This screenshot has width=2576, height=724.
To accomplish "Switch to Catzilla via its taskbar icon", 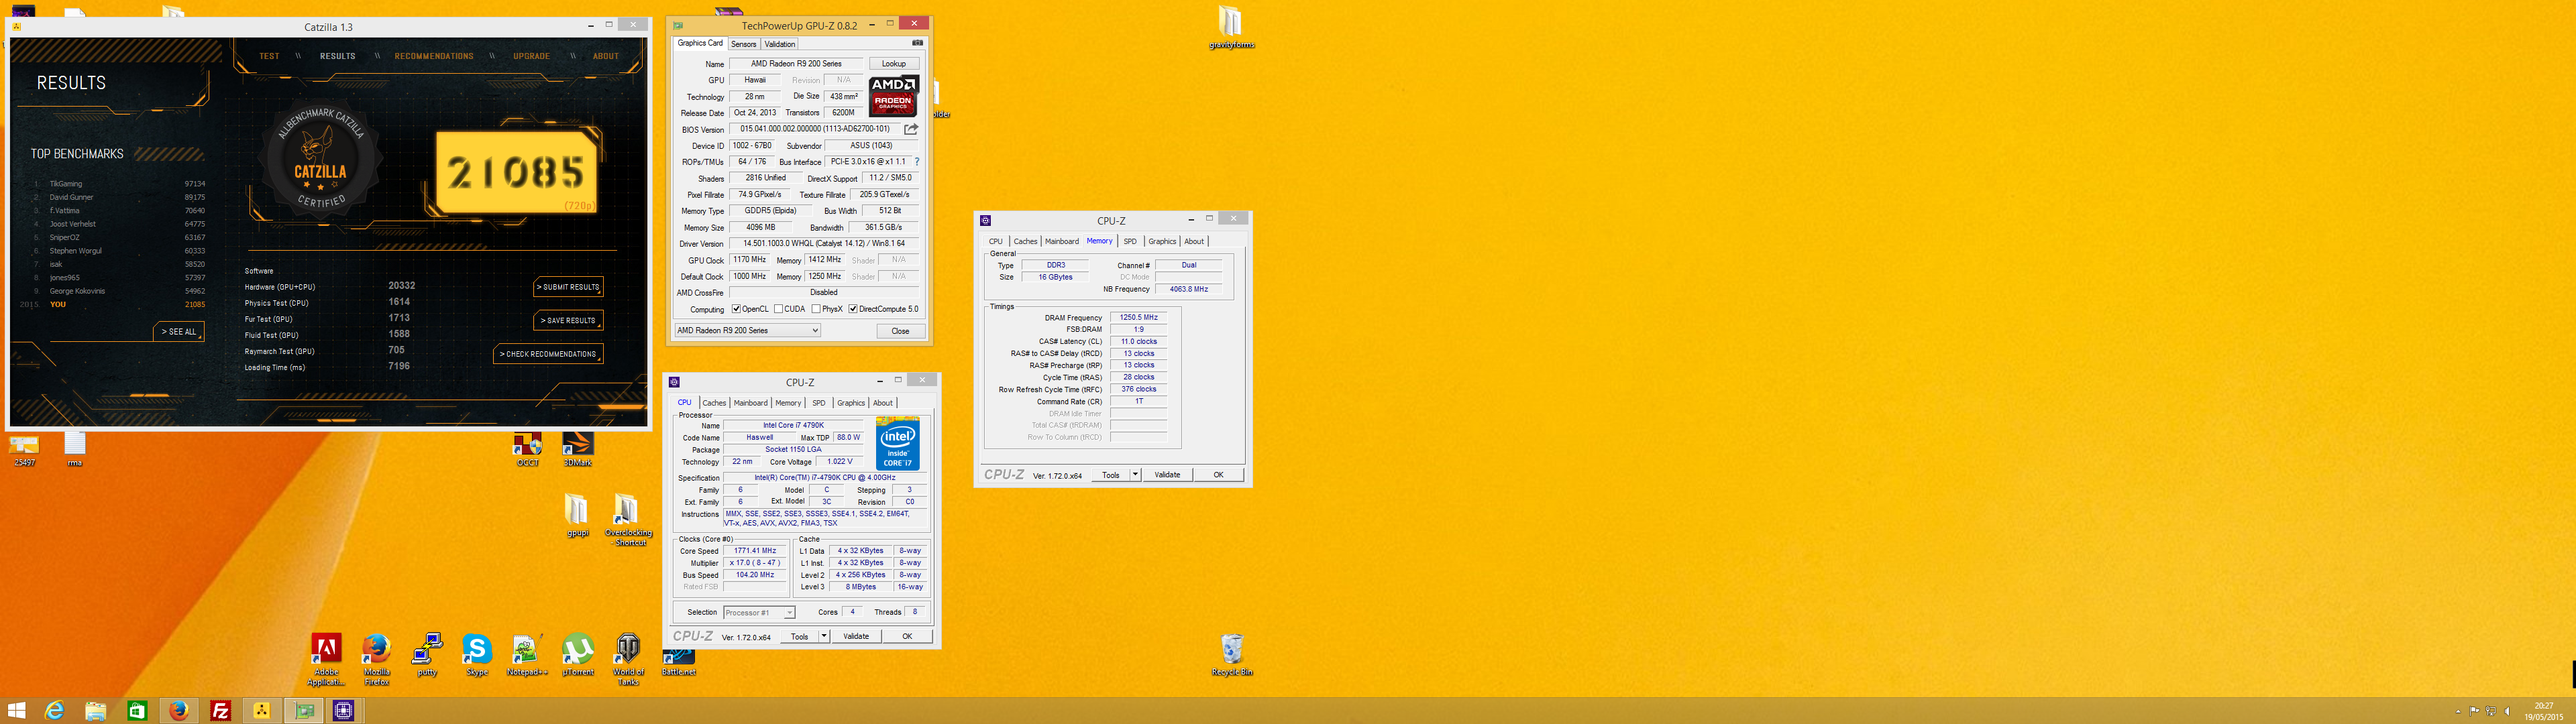I will (x=262, y=711).
